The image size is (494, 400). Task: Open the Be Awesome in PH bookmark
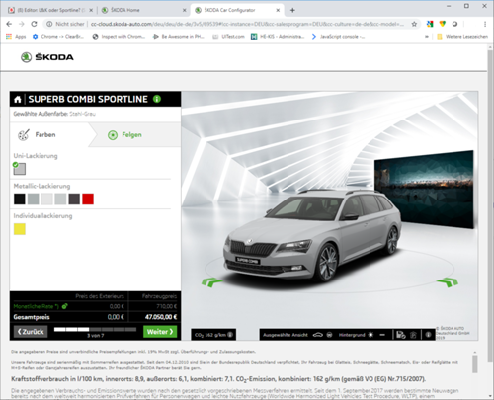[179, 37]
